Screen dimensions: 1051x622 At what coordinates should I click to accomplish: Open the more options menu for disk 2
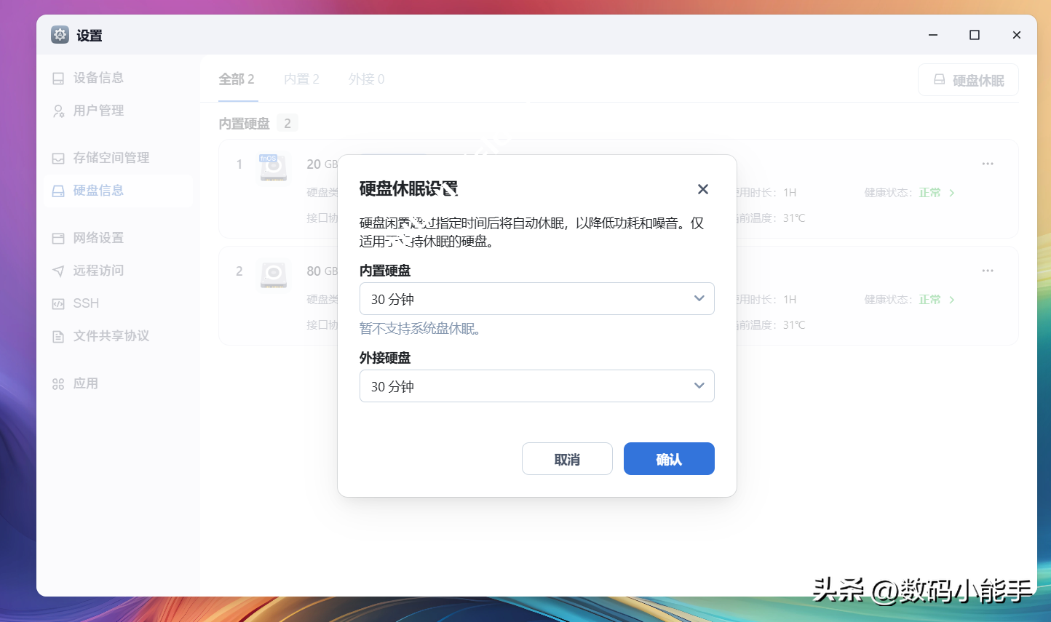[x=988, y=271]
